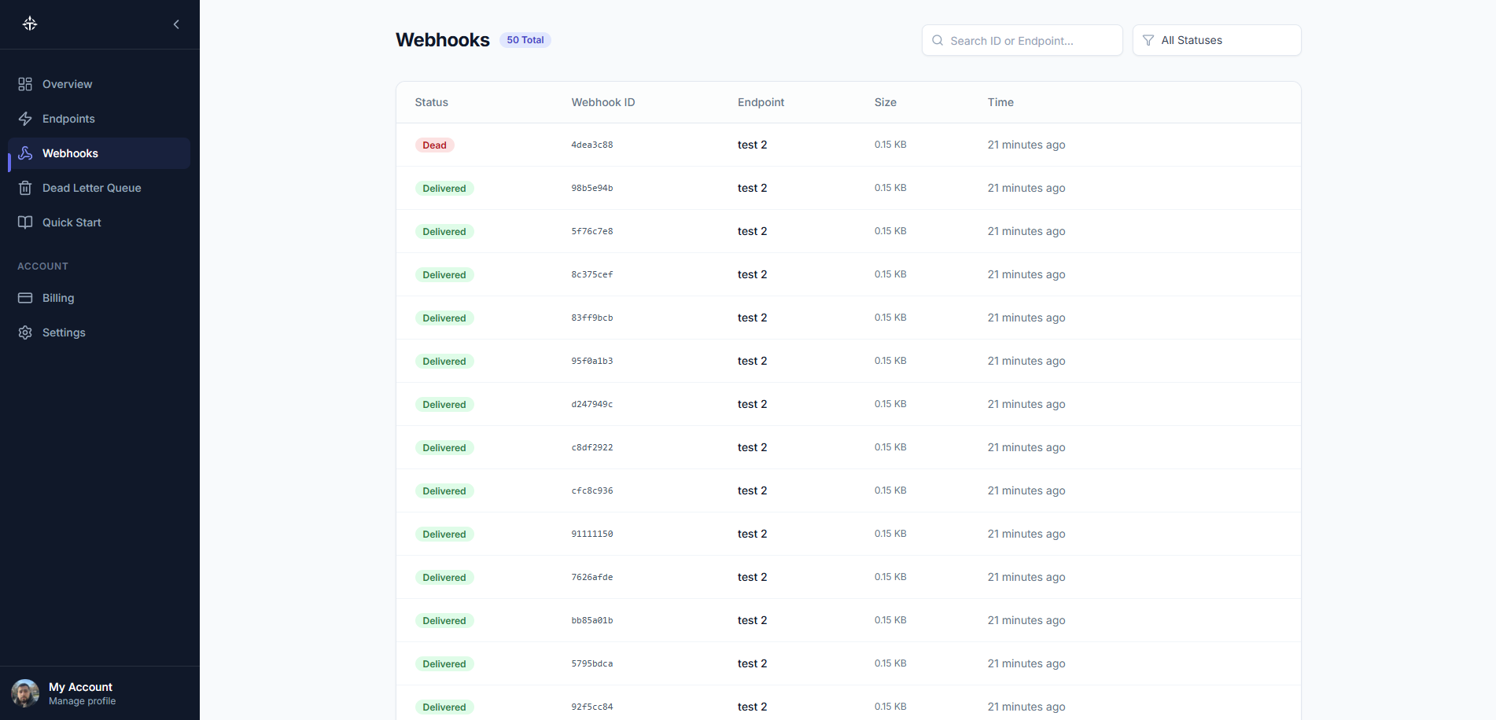The image size is (1496, 720).
Task: Open webhook 83ff9bcb
Action: point(848,318)
